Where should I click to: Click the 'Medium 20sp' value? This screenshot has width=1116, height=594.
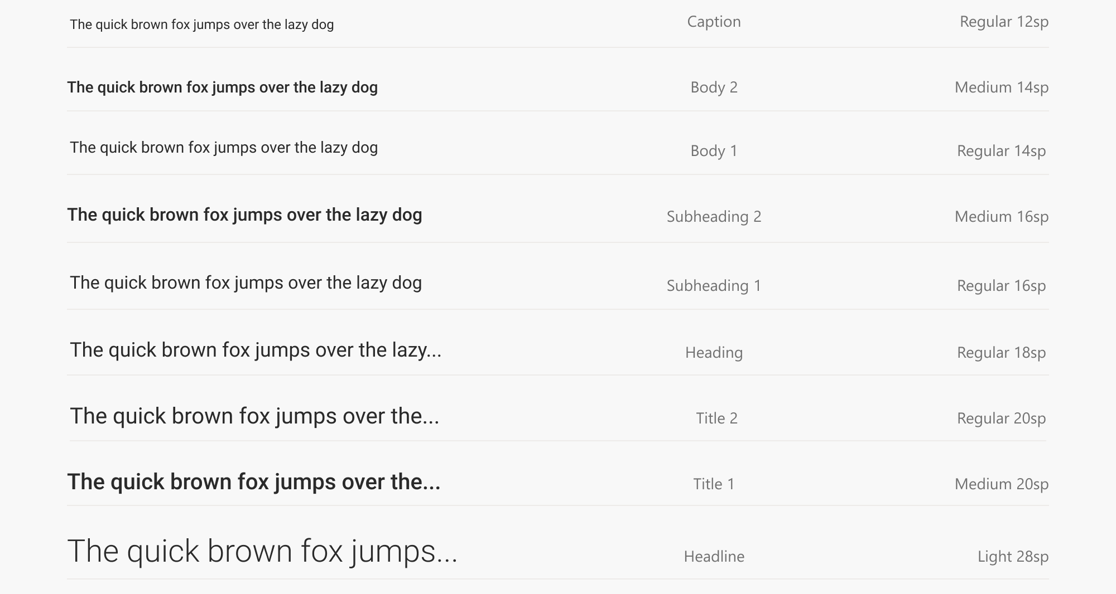pyautogui.click(x=1002, y=484)
